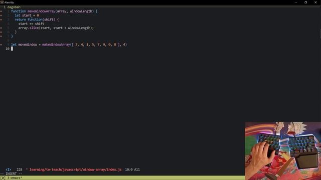This screenshot has width=321, height=180.
Task: Select the "3:emacs*" tmux window tab
Action: tap(15, 178)
